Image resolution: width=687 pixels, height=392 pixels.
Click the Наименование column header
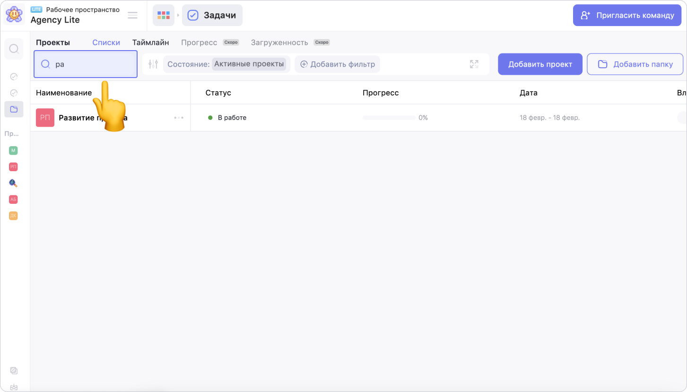click(x=64, y=93)
